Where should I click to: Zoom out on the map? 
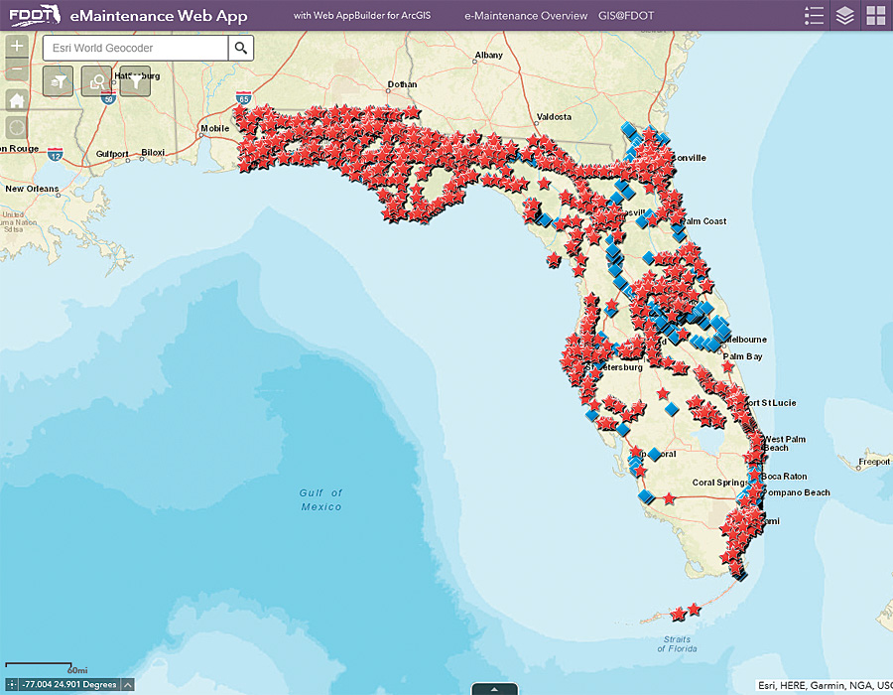click(17, 69)
